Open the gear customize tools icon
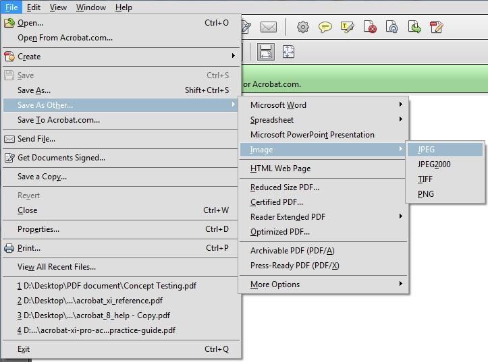488x362 pixels. pyautogui.click(x=303, y=28)
